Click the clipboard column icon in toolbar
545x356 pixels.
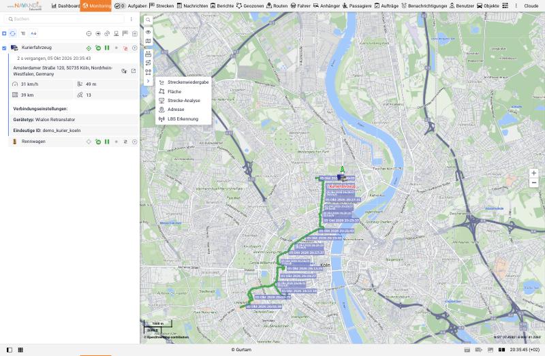(134, 33)
